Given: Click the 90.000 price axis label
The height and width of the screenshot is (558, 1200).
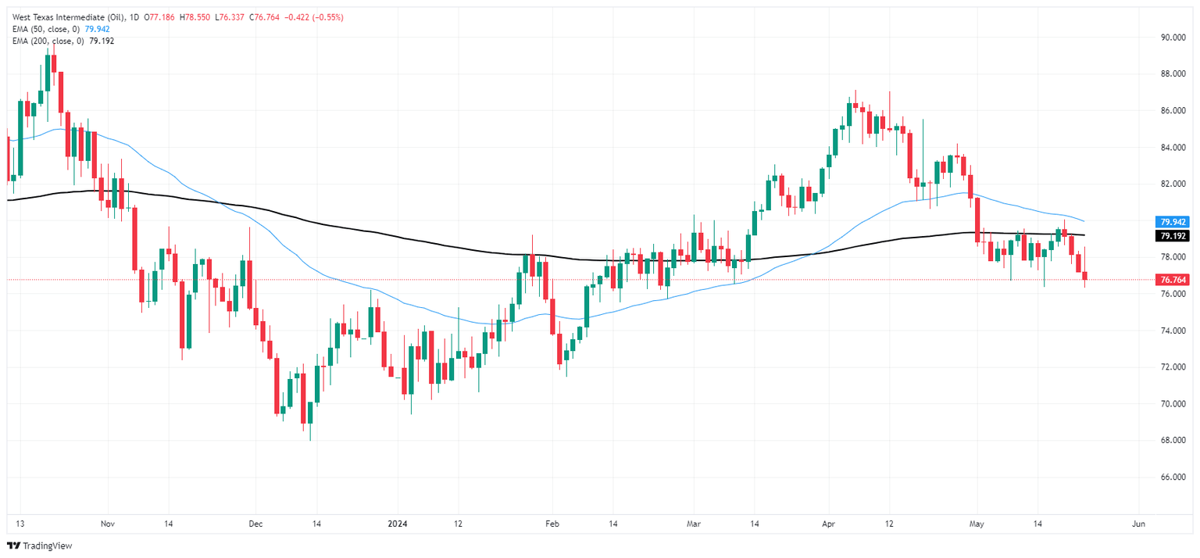Looking at the screenshot, I should 1174,38.
